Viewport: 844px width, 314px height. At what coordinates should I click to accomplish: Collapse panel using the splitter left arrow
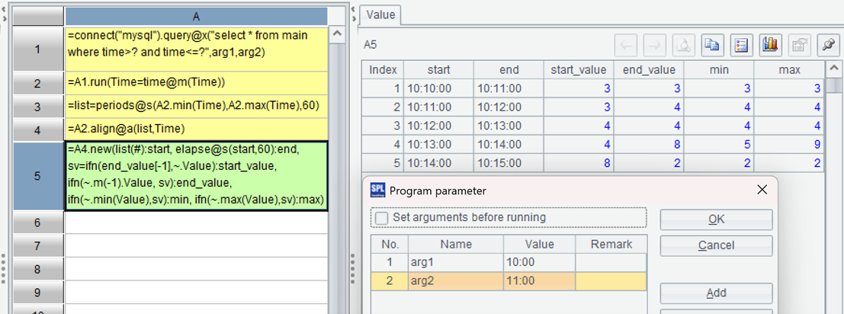click(351, 9)
